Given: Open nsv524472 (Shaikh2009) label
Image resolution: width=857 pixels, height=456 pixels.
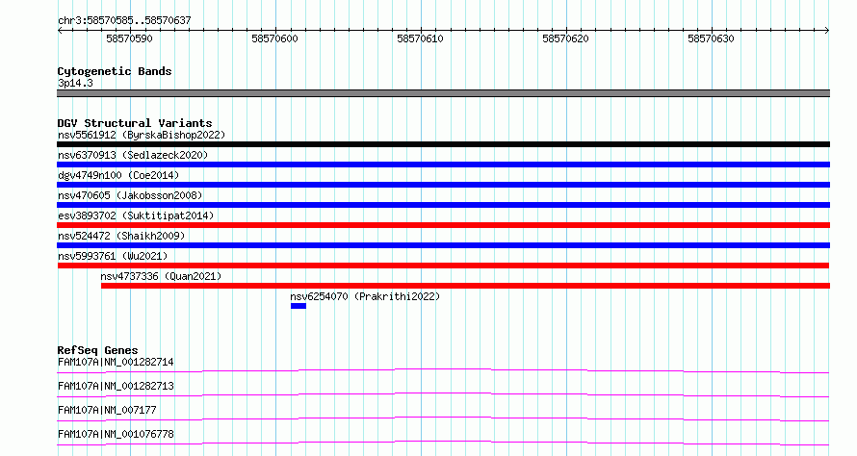Looking at the screenshot, I should point(121,236).
